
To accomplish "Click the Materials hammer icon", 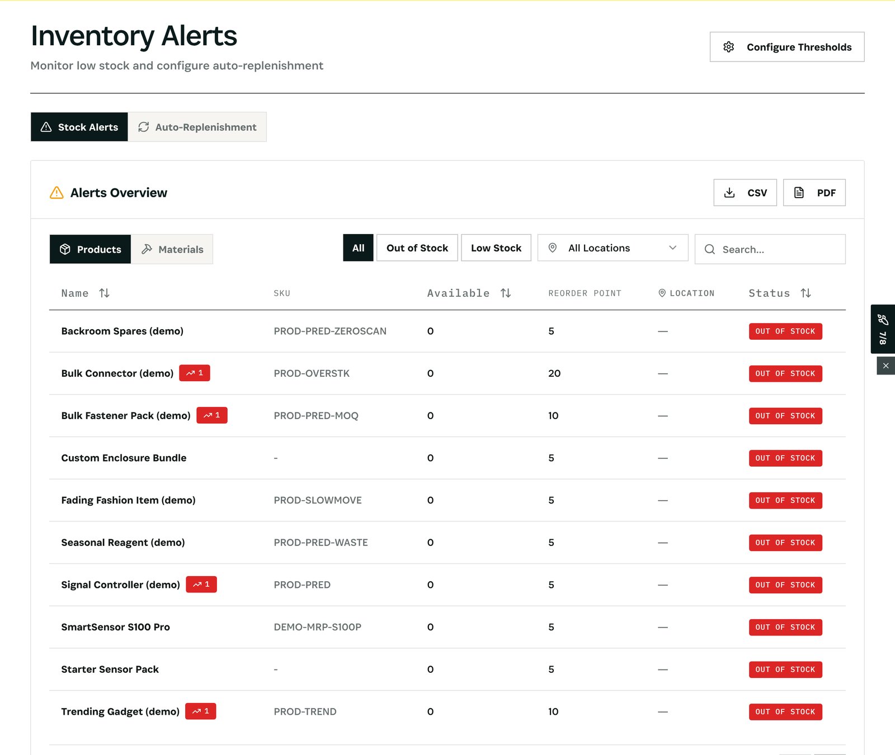I will click(x=147, y=249).
